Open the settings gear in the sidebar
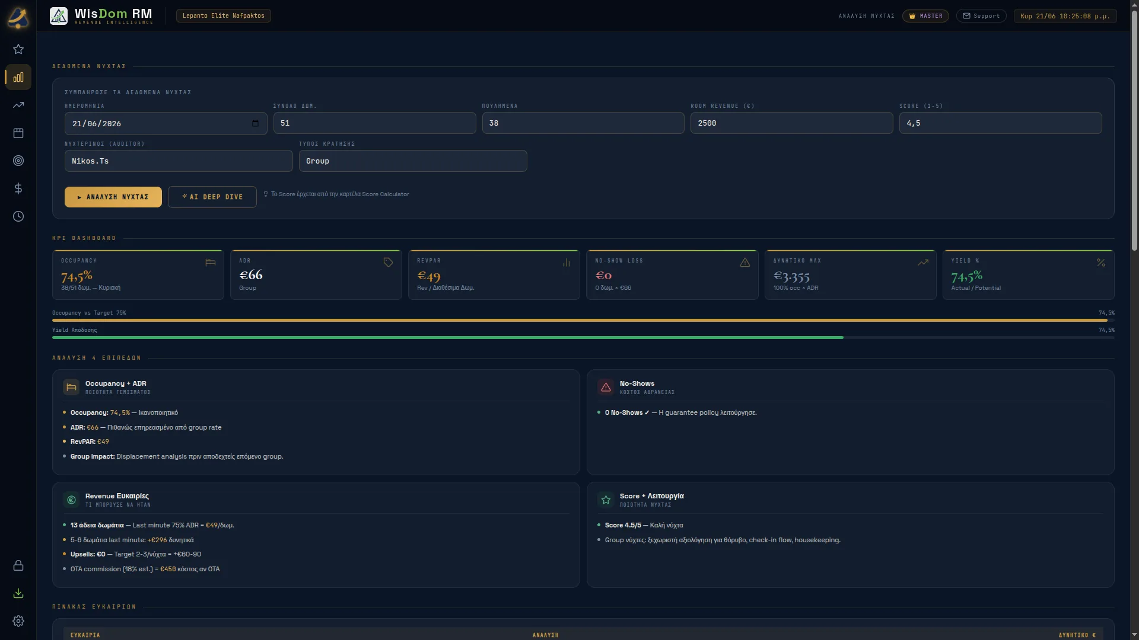Image resolution: width=1139 pixels, height=640 pixels. pos(18,621)
